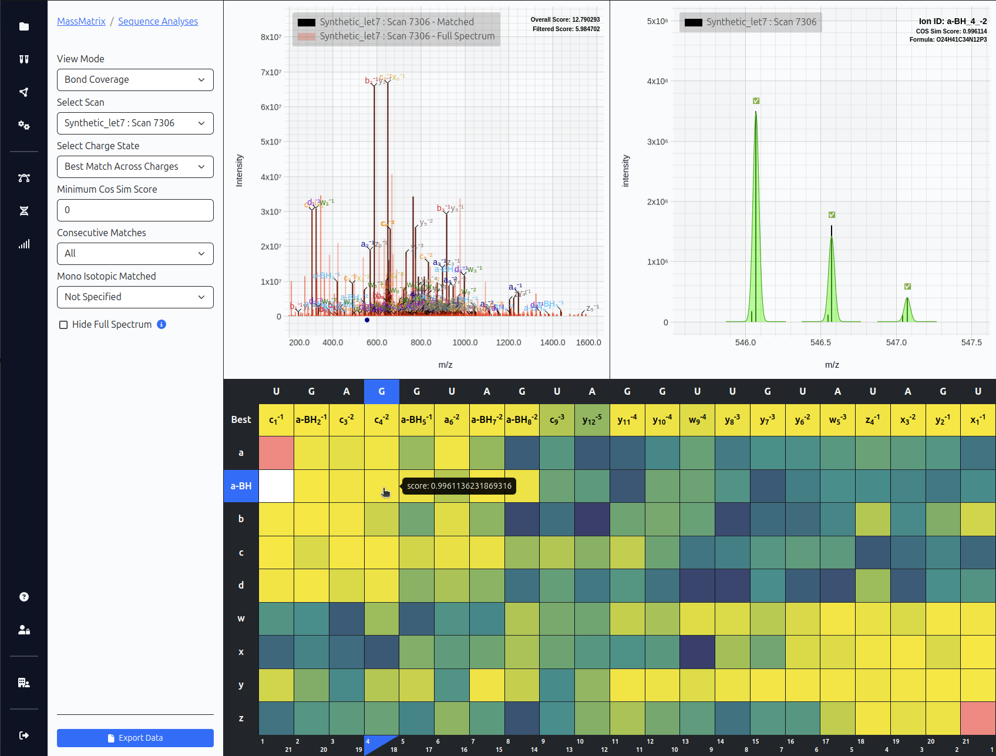Viewport: 996px width, 756px height.
Task: Enable the Hide Full Spectrum checkbox
Action: pos(63,325)
